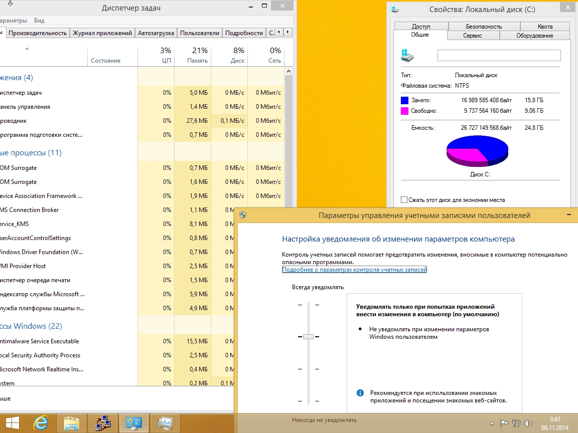Click the network tray icon
Screen dimensions: 578x433
tap(516, 423)
